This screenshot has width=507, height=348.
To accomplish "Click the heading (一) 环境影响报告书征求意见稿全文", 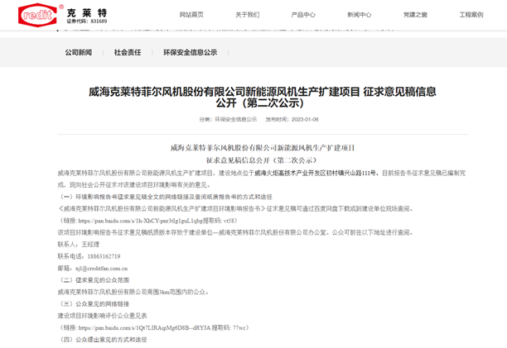I will (165, 197).
